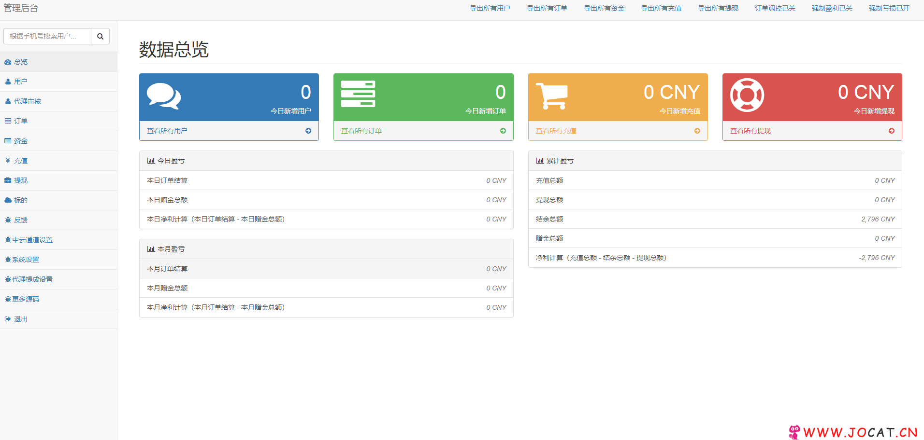Click the 数据总览 page heading
This screenshot has width=924, height=440.
pyautogui.click(x=174, y=50)
